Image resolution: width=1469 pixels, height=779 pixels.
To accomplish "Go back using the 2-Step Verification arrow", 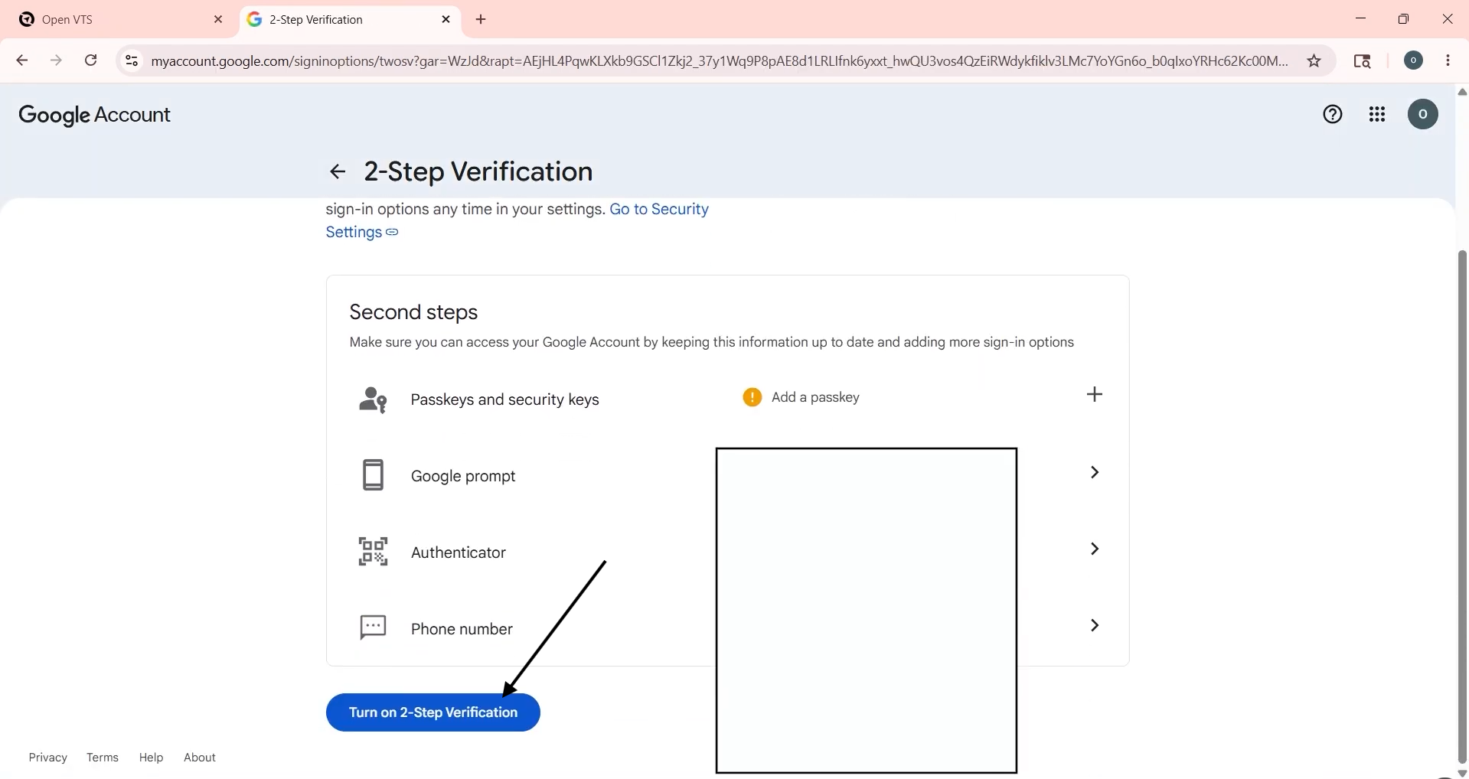I will point(338,172).
